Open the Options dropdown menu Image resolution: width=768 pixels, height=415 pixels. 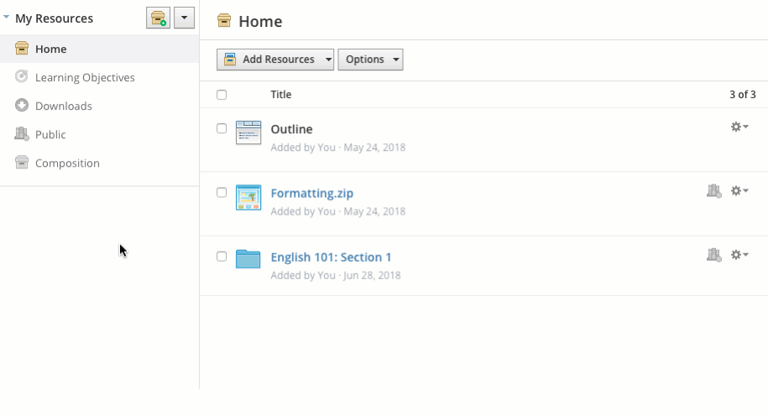(x=370, y=60)
